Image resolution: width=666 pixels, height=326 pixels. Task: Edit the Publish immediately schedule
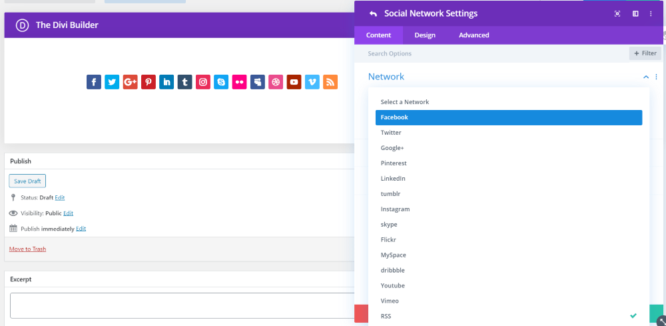click(x=81, y=228)
